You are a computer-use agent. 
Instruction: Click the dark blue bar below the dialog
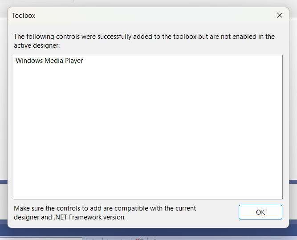pos(149,232)
